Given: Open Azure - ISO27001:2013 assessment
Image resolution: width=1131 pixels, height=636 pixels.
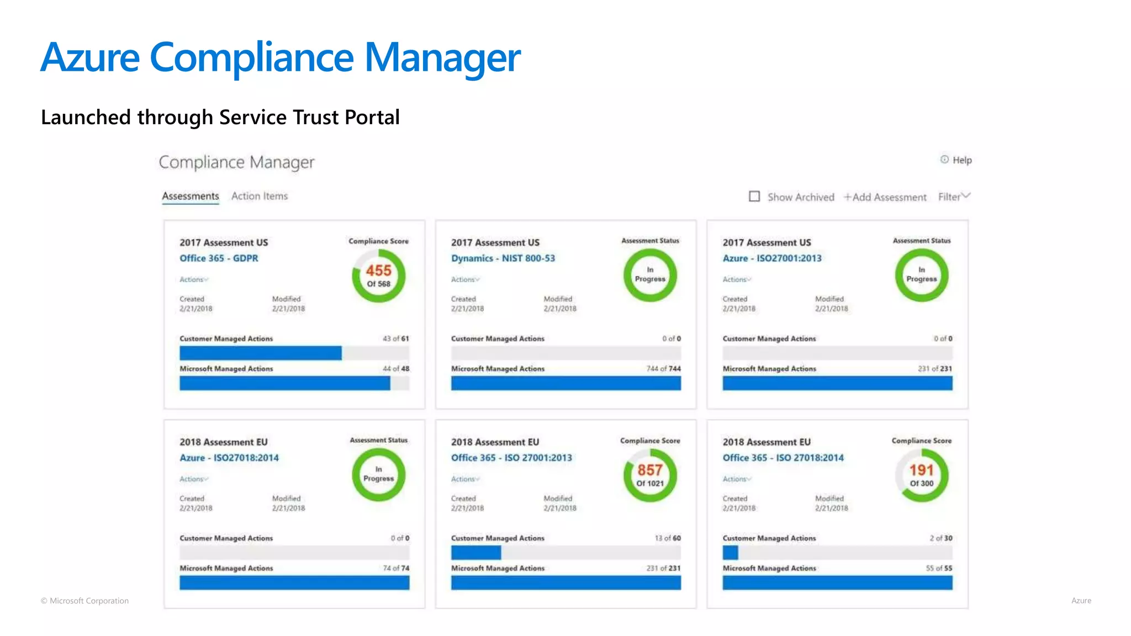Looking at the screenshot, I should [771, 258].
